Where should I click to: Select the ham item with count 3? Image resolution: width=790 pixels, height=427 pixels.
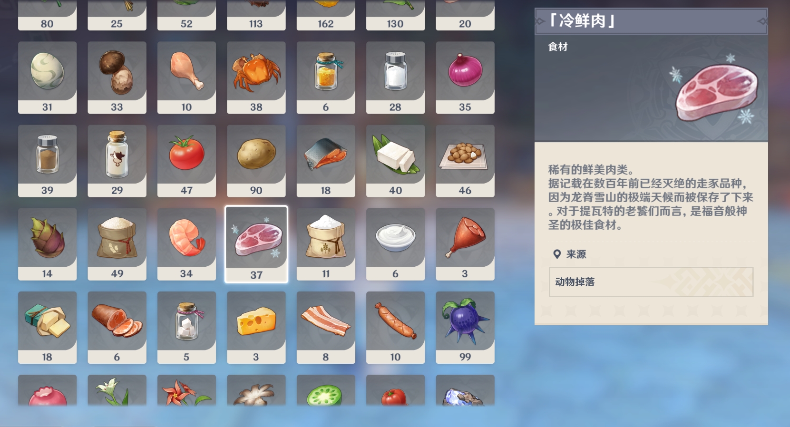pos(465,244)
